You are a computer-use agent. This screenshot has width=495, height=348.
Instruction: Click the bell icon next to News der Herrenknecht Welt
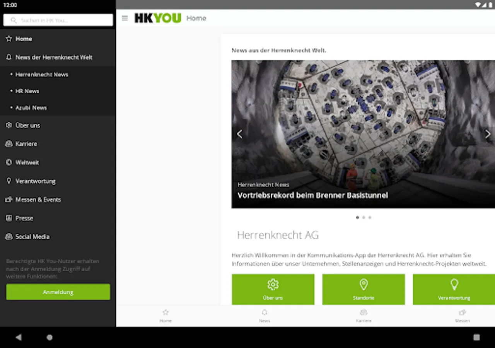[9, 57]
